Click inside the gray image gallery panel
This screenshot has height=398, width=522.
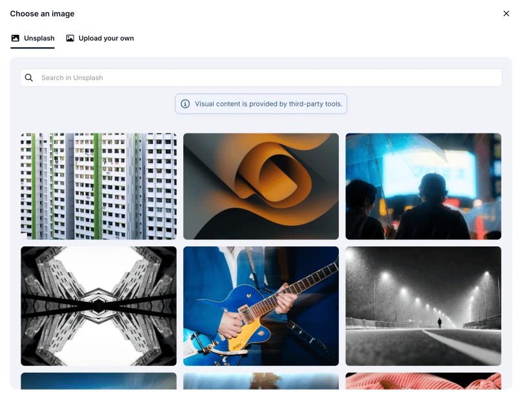tap(261, 123)
